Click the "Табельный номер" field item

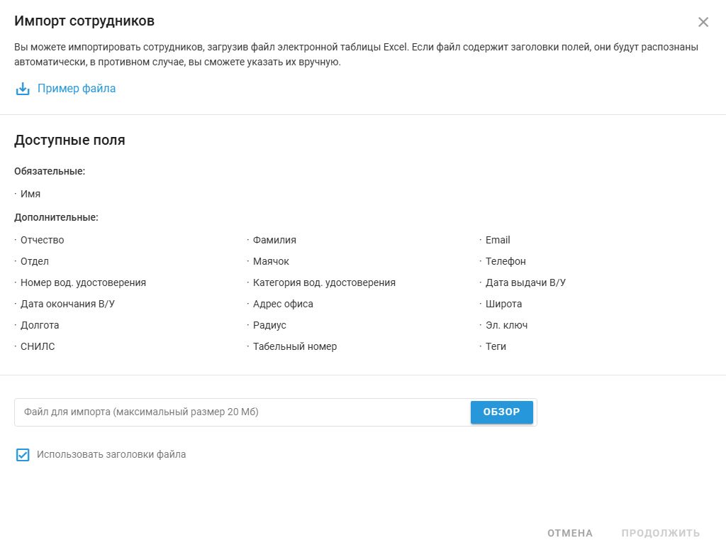tap(295, 346)
